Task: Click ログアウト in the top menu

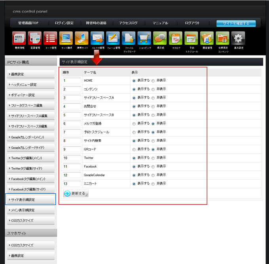Action: tap(192, 23)
